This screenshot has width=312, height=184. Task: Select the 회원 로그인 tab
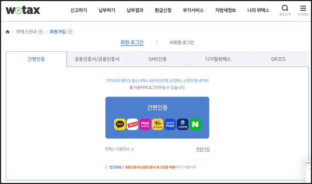[132, 42]
